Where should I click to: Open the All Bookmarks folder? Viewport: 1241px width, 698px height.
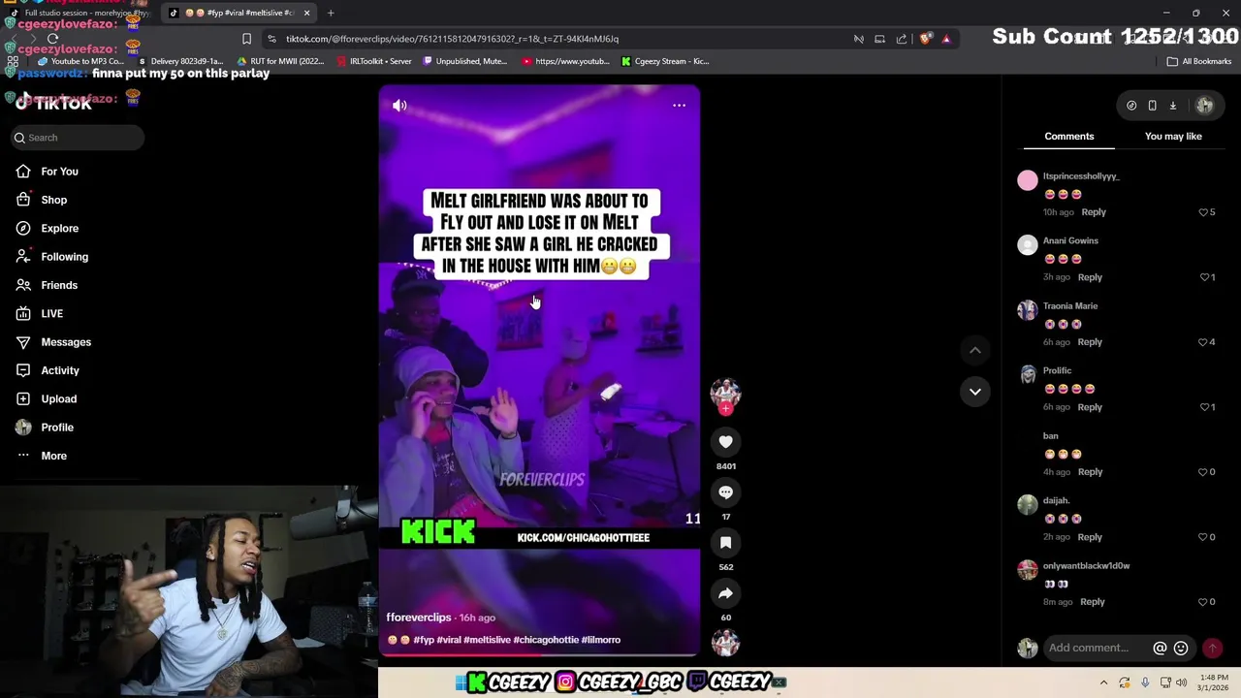(1199, 61)
